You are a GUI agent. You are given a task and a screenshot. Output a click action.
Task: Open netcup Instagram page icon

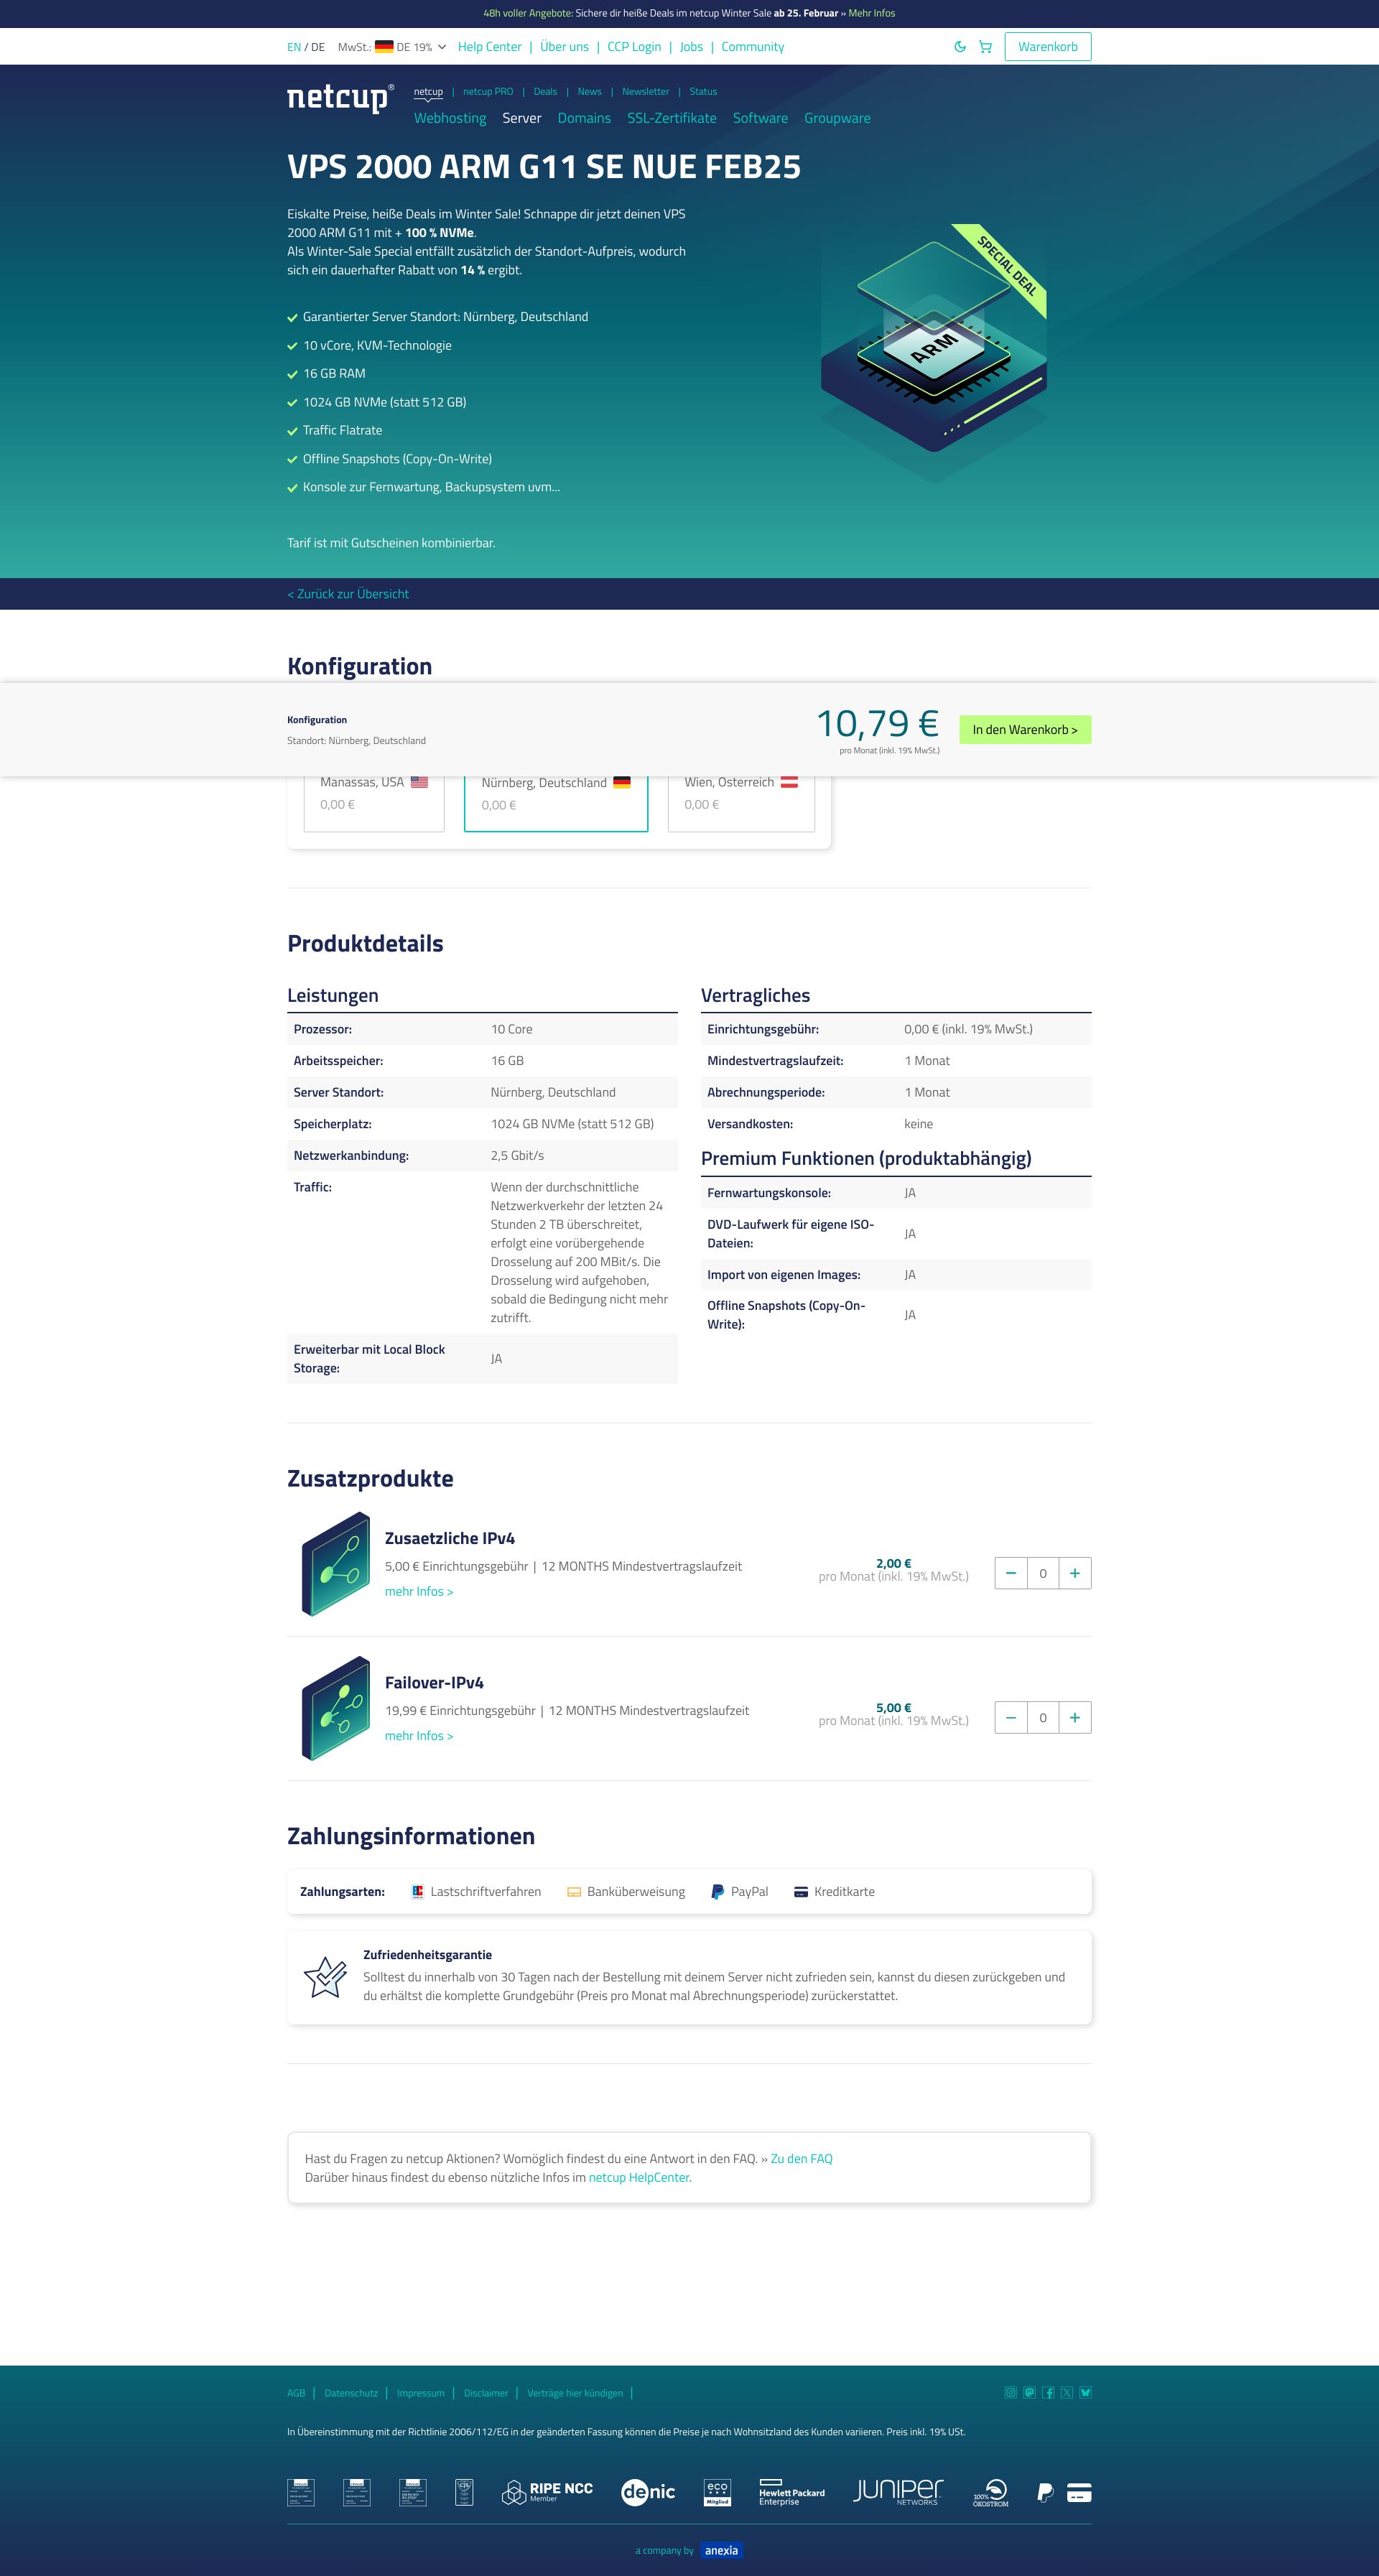tap(1011, 2393)
